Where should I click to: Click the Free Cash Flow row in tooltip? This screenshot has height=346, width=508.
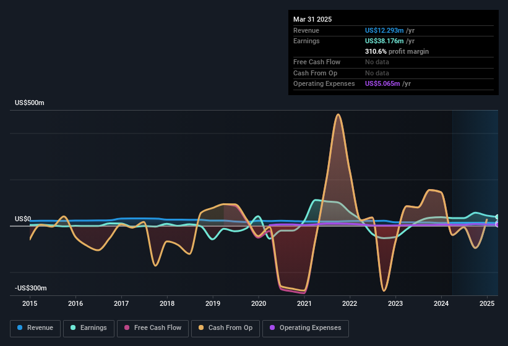coord(394,62)
